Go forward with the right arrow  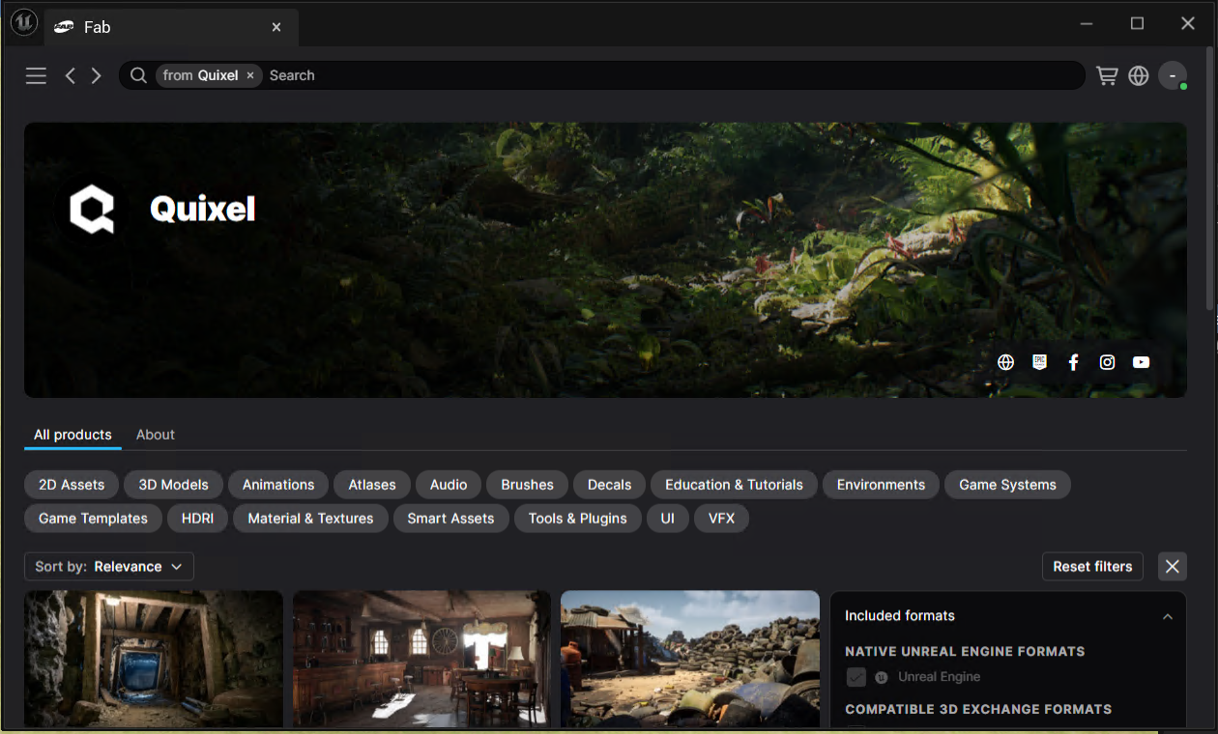[96, 75]
